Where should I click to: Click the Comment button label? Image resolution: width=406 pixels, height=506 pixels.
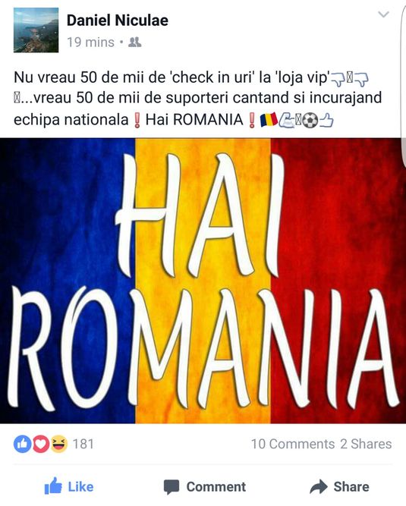tap(216, 486)
